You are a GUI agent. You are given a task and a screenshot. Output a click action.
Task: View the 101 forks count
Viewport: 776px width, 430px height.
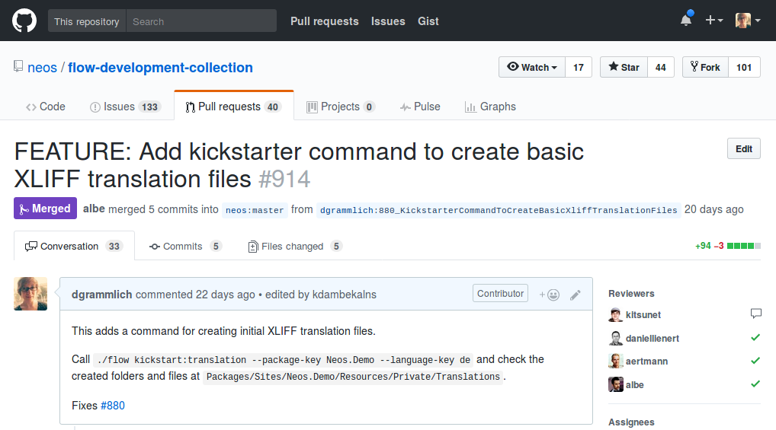tap(744, 67)
